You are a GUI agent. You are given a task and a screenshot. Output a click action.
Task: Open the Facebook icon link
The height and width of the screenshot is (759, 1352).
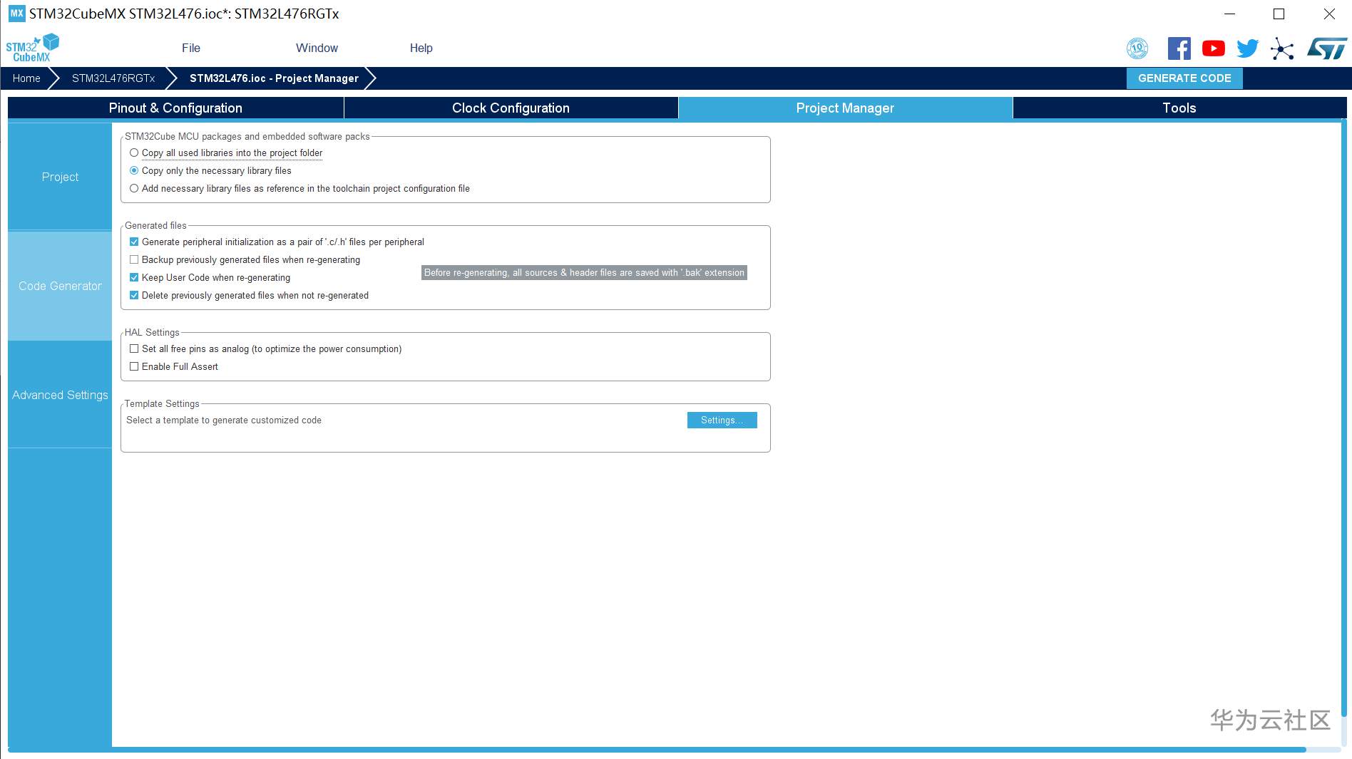(1179, 48)
